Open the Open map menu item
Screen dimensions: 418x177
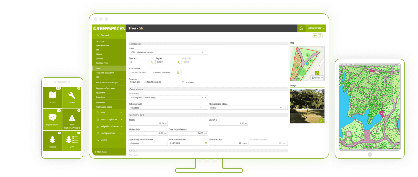pos(100,41)
